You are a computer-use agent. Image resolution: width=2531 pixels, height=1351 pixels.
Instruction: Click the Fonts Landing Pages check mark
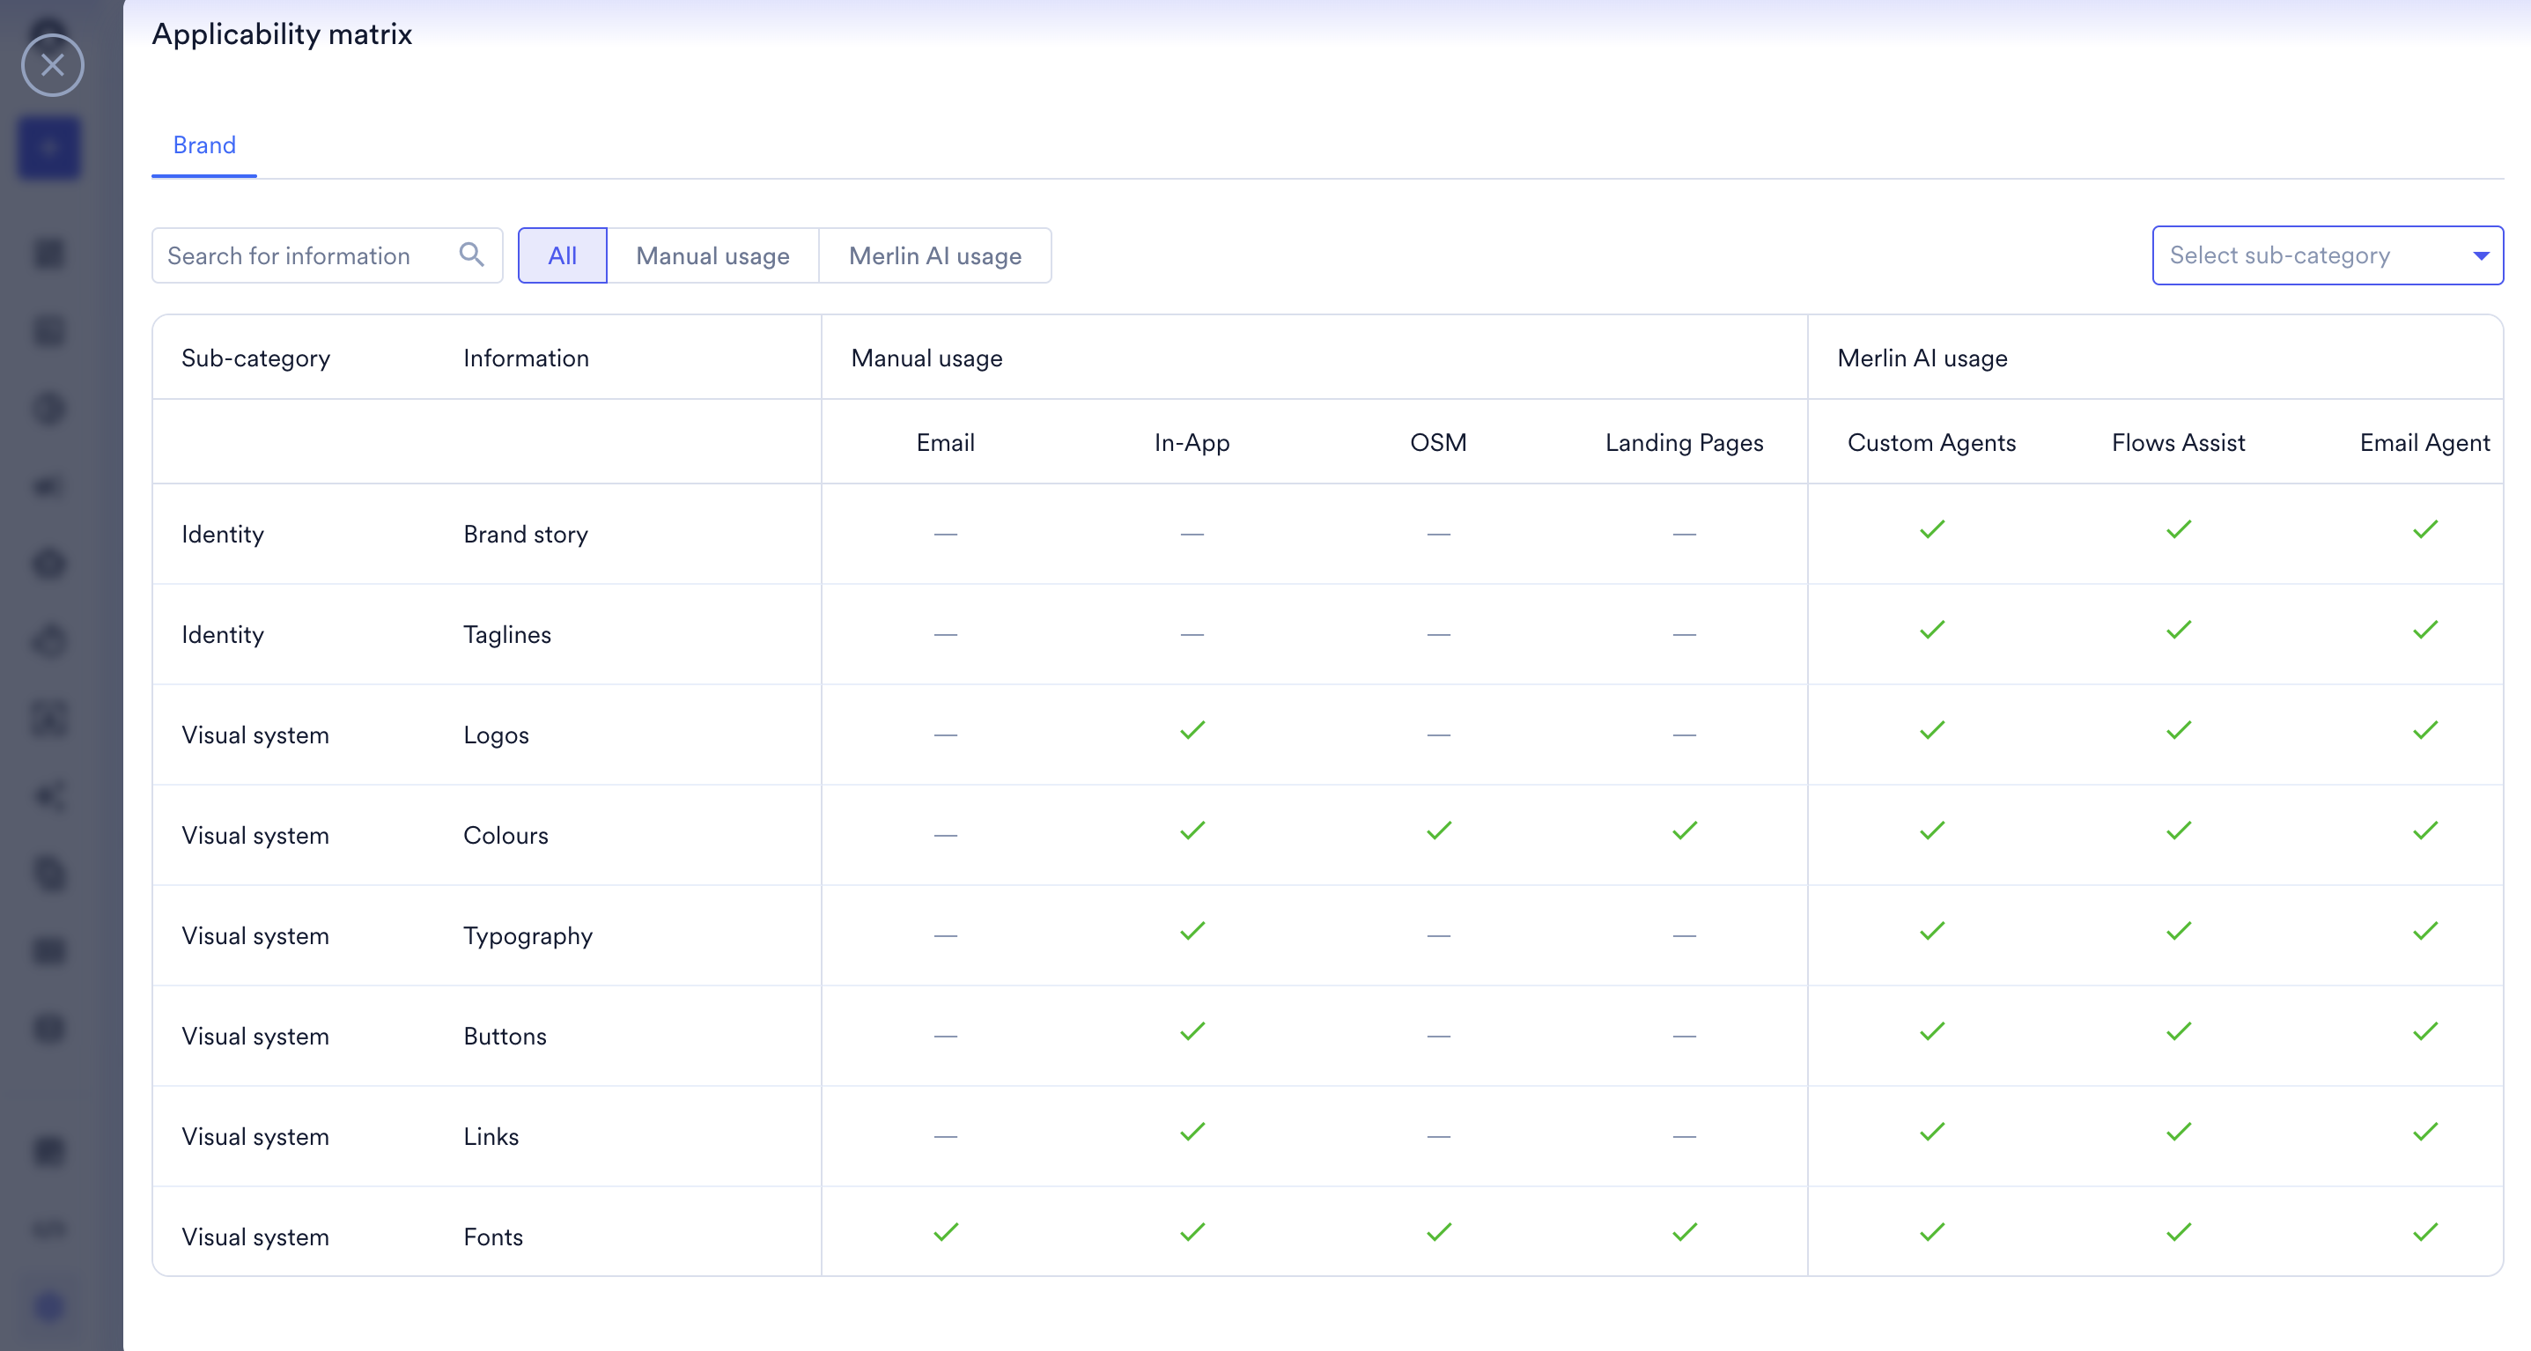pyautogui.click(x=1685, y=1232)
